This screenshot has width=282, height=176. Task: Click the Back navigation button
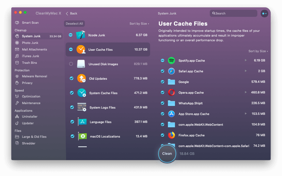point(72,14)
